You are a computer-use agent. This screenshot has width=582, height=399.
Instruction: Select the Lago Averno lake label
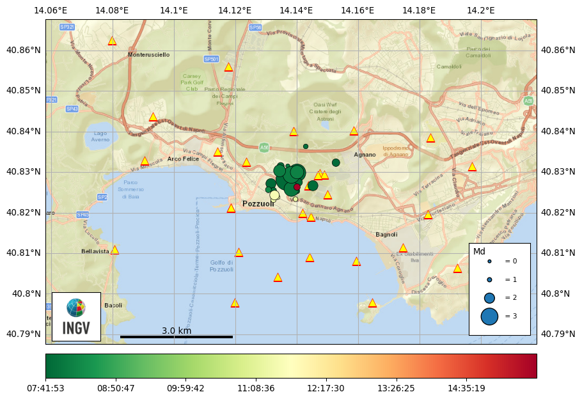click(x=100, y=136)
